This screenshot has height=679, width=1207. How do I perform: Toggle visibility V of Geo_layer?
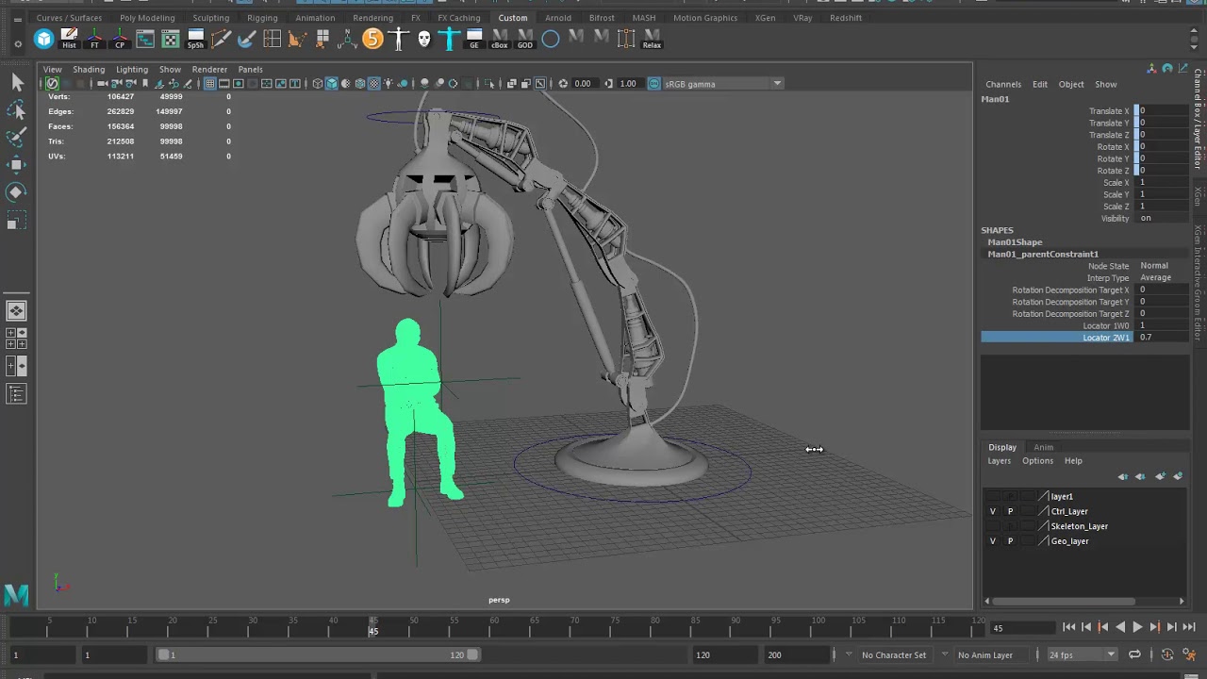point(992,541)
